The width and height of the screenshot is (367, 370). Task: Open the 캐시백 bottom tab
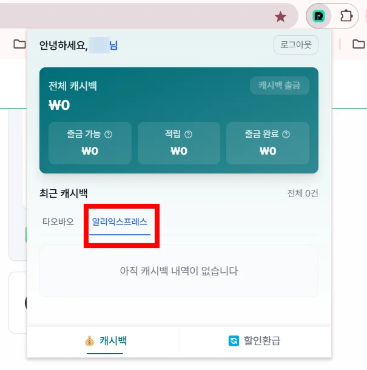[106, 341]
